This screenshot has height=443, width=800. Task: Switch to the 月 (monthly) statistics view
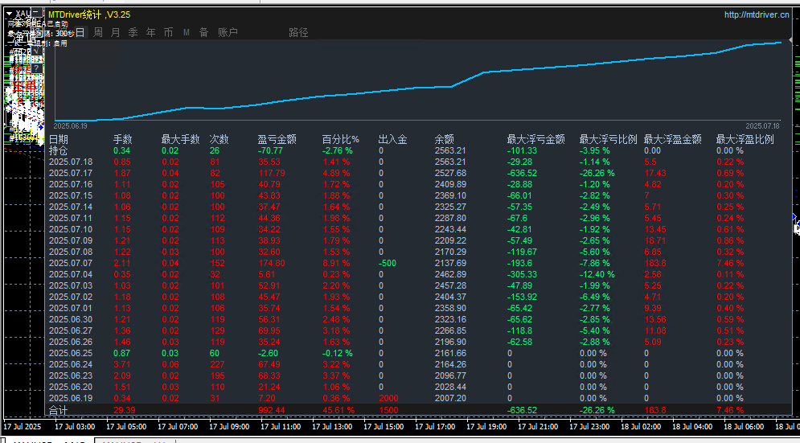coord(115,32)
